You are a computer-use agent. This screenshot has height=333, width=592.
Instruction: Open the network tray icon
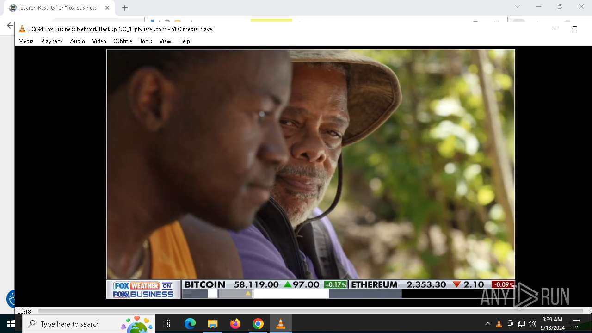pos(521,324)
